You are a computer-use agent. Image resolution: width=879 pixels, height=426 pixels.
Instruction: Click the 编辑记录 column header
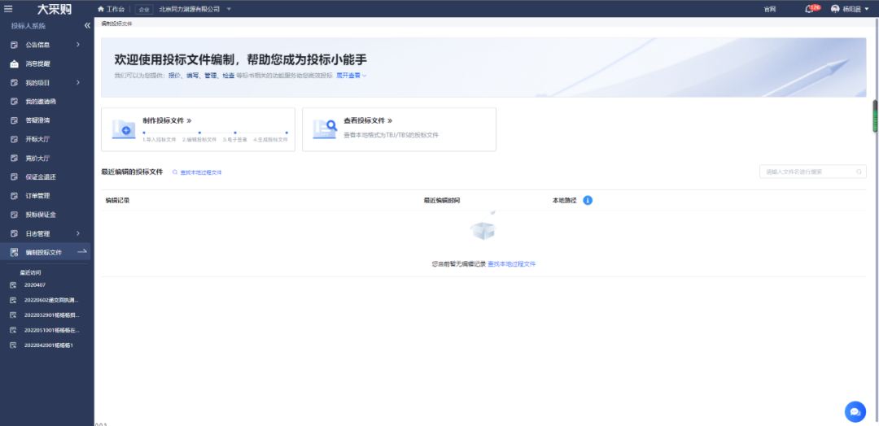tap(118, 201)
